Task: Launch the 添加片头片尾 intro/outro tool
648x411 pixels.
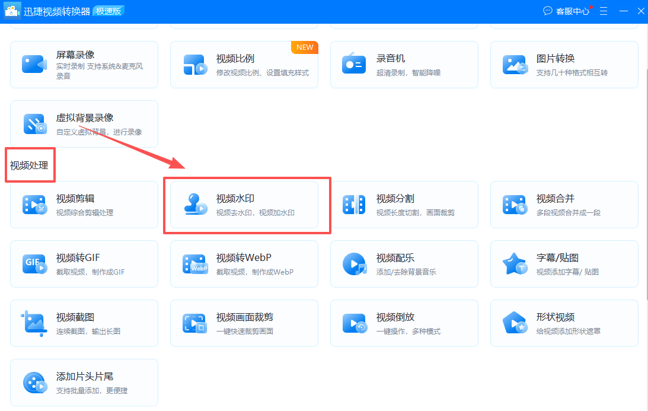Action: click(84, 382)
